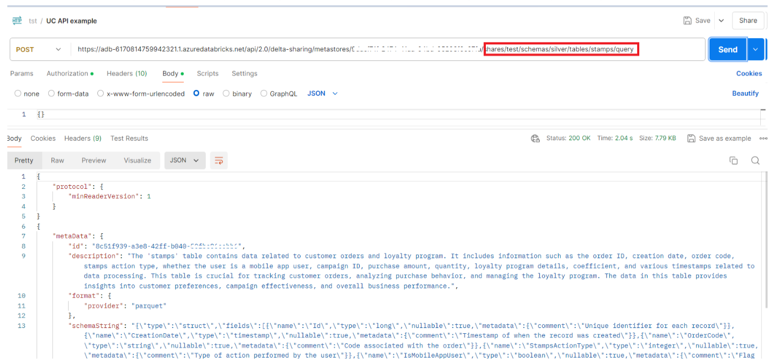Switch to response Cookies tab
This screenshot has width=777, height=362.
point(43,139)
